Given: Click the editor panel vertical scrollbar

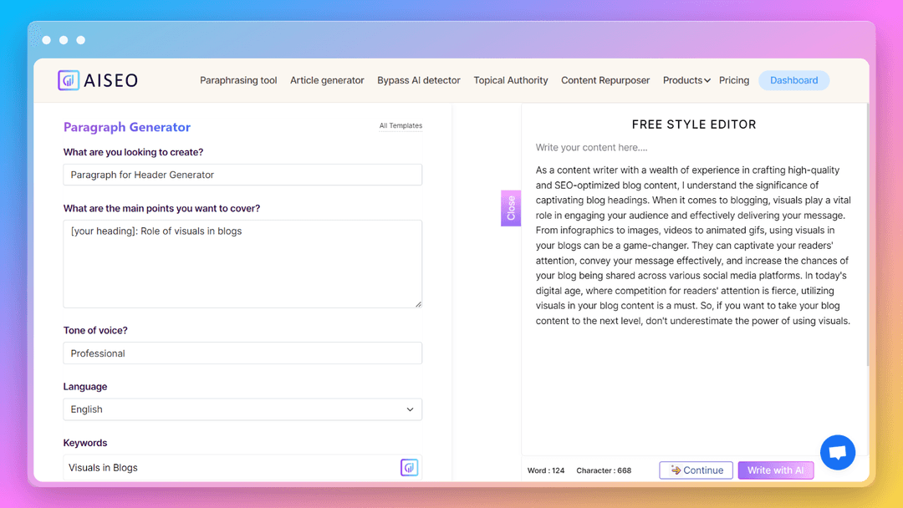Looking at the screenshot, I should [x=867, y=236].
